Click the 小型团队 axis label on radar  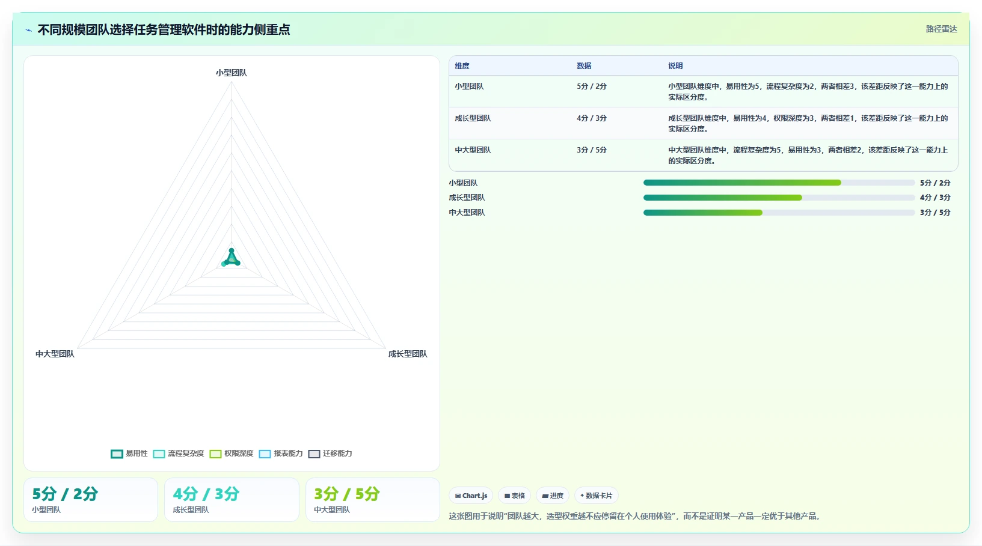(232, 73)
